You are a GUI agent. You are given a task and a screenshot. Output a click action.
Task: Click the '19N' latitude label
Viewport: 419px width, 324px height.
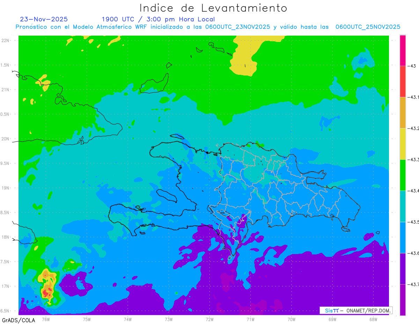click(6, 188)
